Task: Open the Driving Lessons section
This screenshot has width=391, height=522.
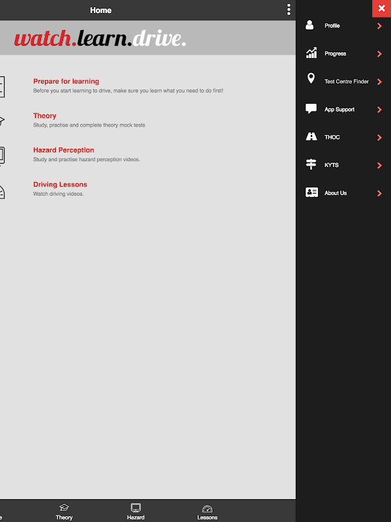Action: tap(60, 185)
